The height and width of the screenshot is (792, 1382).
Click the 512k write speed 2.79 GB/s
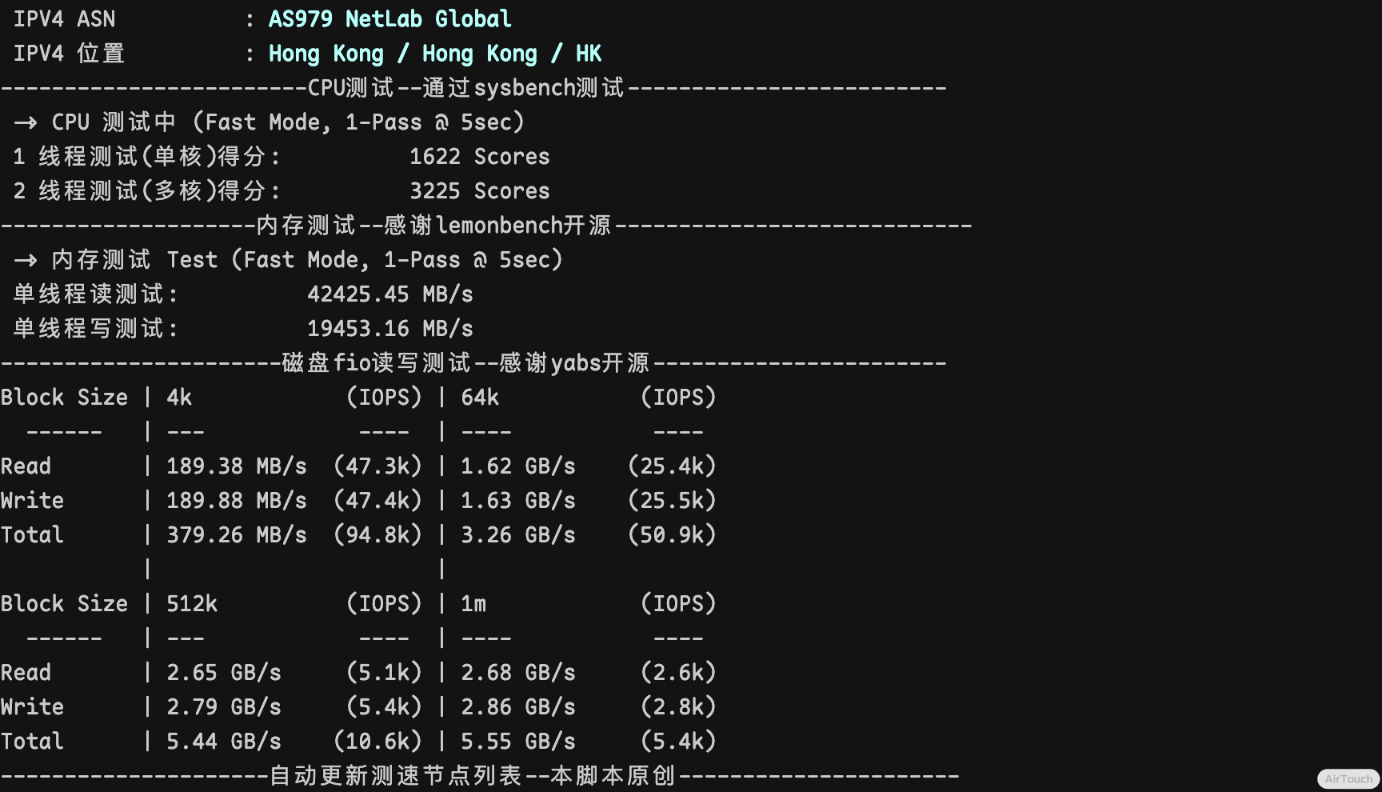(x=223, y=707)
